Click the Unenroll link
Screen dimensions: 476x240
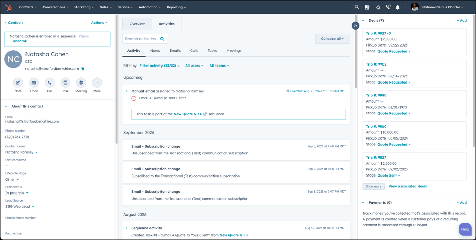(20, 41)
